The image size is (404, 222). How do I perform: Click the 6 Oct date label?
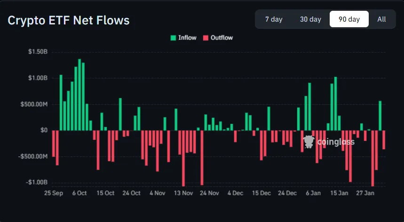click(79, 193)
